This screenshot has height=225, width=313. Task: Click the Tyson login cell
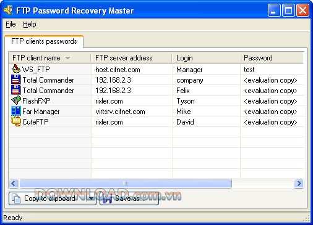[x=186, y=101]
